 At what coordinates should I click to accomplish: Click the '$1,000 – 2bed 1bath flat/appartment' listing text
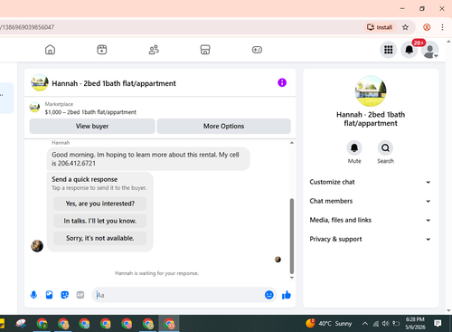coord(90,112)
